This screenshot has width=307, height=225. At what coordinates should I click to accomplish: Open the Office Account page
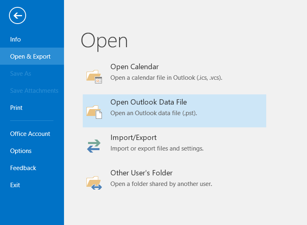30,134
